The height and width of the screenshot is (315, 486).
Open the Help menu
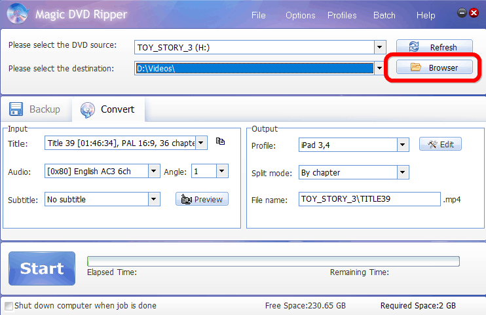pos(426,15)
